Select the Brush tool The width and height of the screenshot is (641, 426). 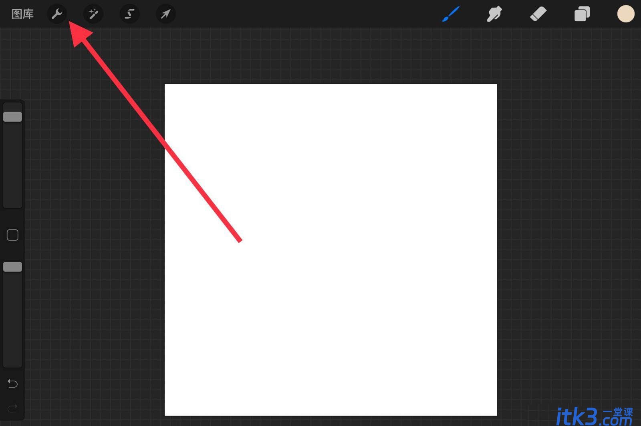(x=451, y=14)
